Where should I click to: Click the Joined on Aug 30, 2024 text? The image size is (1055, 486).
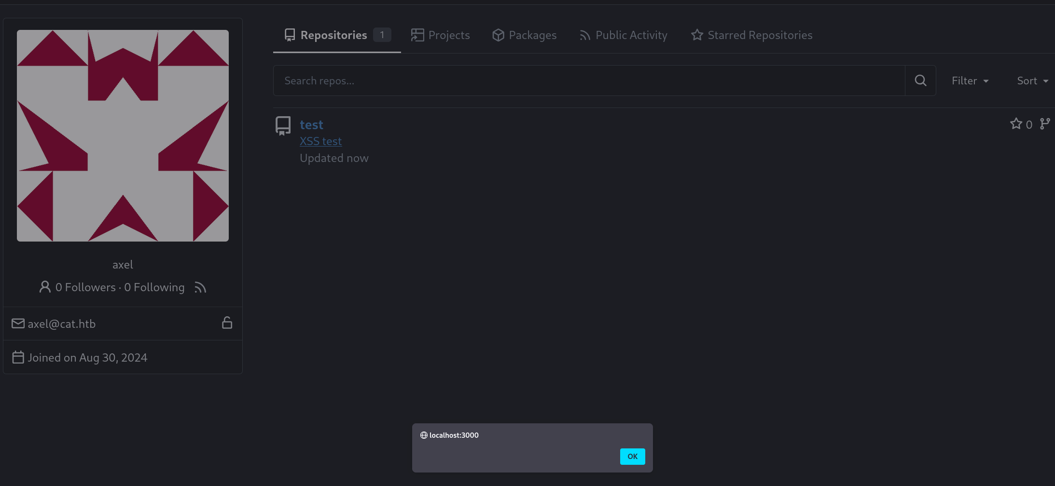click(87, 358)
